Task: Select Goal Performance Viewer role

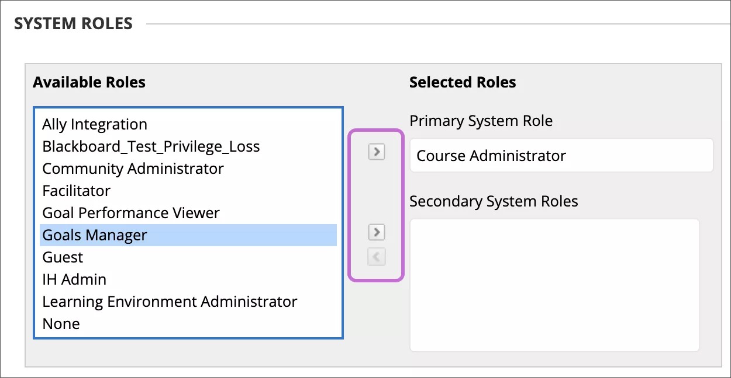Action: tap(130, 213)
